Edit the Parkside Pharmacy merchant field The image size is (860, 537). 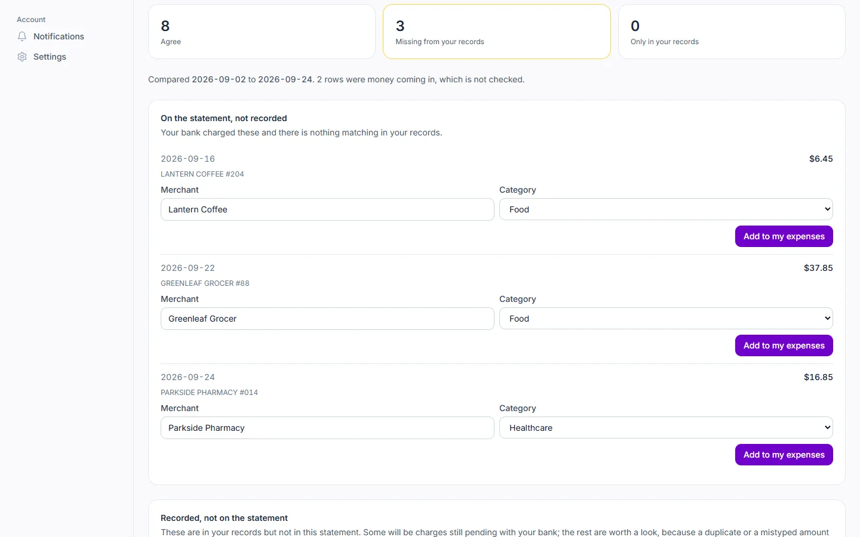(x=327, y=428)
